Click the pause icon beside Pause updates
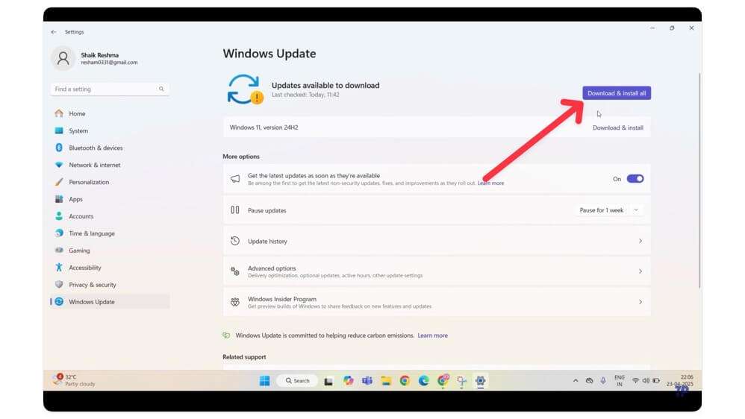Viewport: 745px width, 419px height. coord(235,209)
